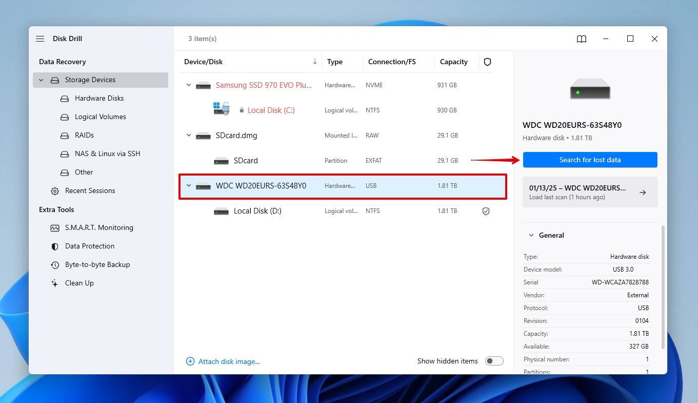Open Hardware Disks category
698x403 pixels.
[99, 98]
